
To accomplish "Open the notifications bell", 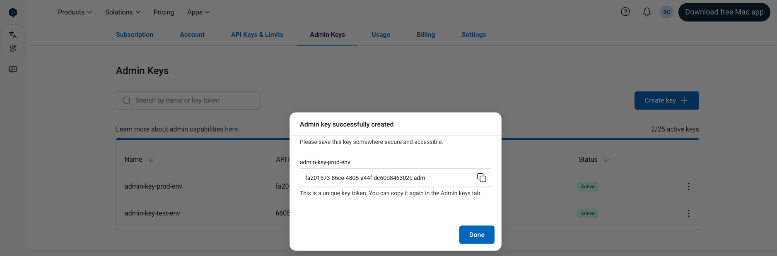I will click(x=647, y=12).
